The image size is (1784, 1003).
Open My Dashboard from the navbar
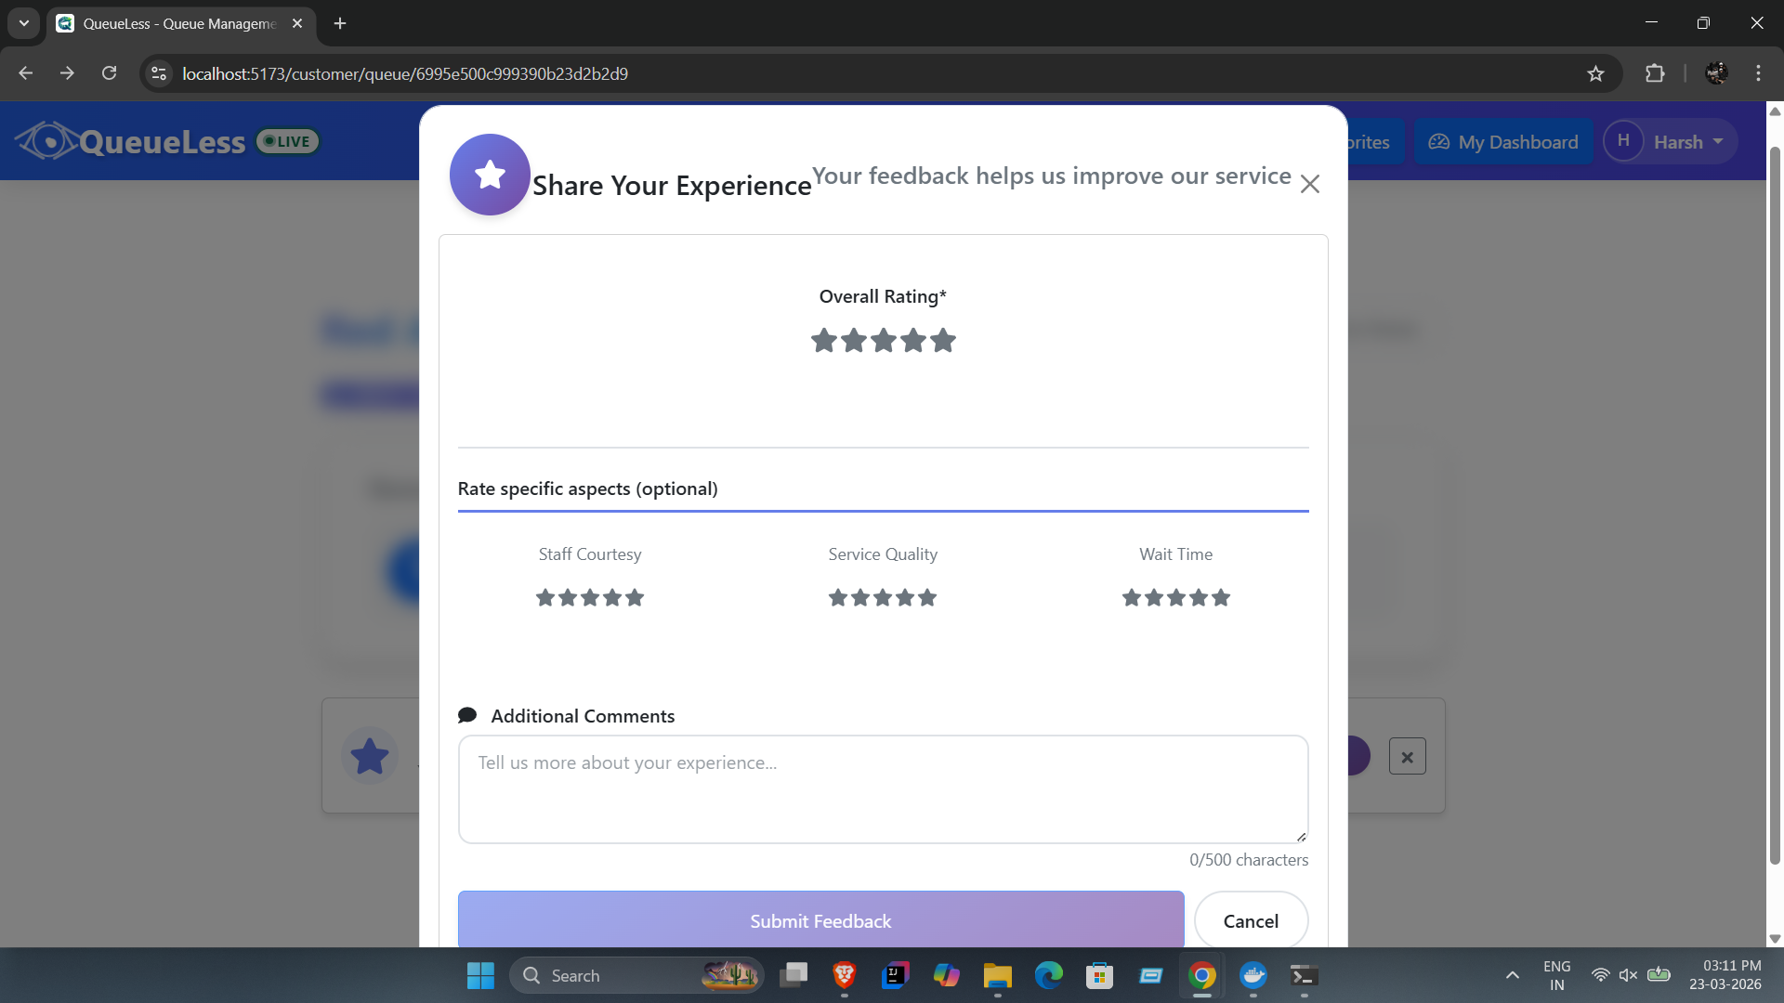(1503, 142)
